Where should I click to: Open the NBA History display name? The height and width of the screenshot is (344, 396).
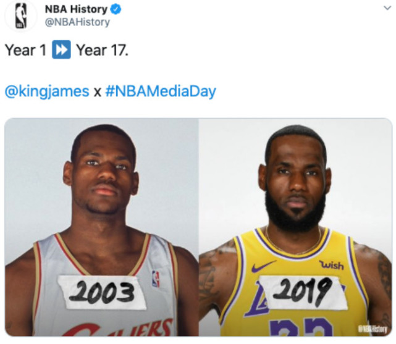[x=76, y=9]
